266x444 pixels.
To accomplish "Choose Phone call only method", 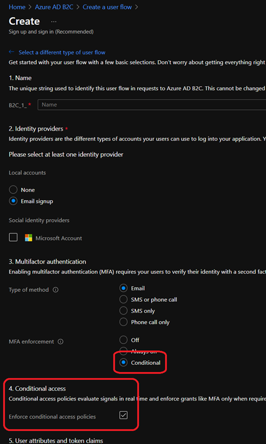I will (123, 322).
